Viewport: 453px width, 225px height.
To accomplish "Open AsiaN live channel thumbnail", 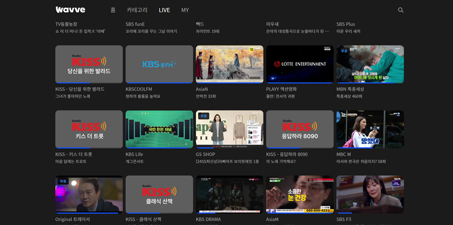I will pyautogui.click(x=229, y=64).
